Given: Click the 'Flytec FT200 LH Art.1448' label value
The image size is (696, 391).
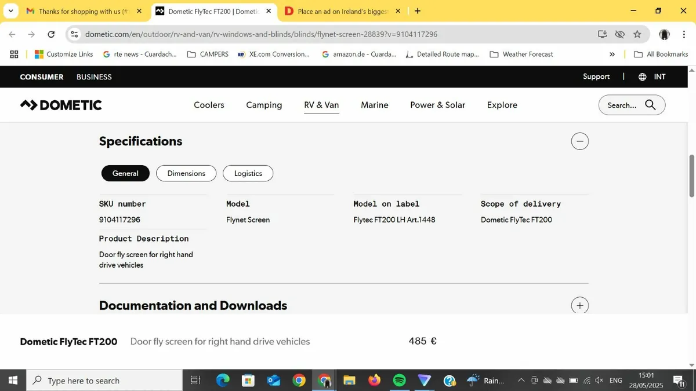Looking at the screenshot, I should tap(394, 220).
